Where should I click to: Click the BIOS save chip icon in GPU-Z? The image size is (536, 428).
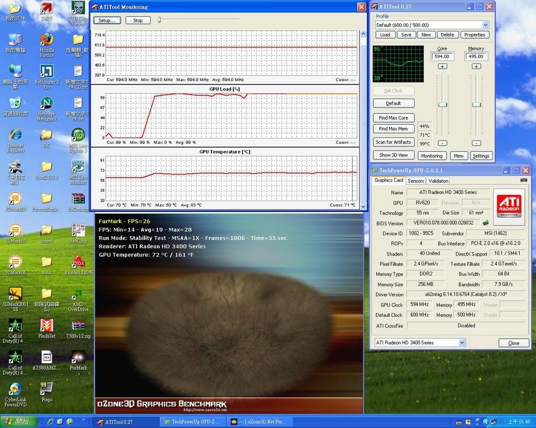485,223
